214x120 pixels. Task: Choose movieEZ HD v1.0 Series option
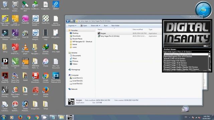tap(186, 59)
